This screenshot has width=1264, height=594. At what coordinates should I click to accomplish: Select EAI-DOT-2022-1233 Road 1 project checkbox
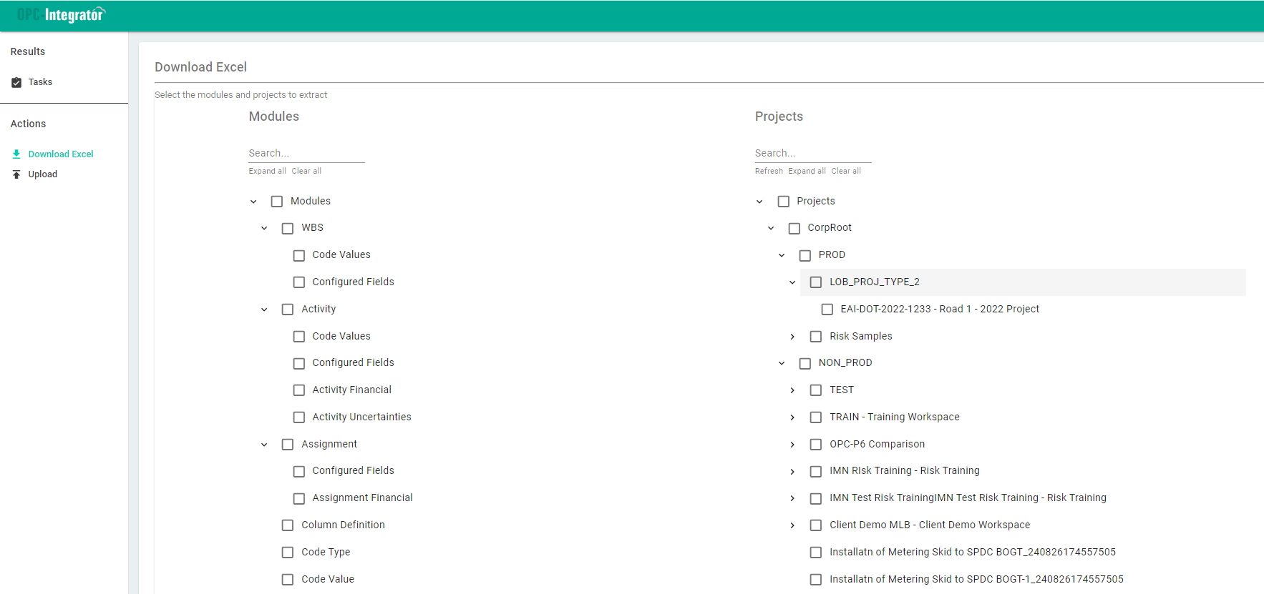[827, 310]
